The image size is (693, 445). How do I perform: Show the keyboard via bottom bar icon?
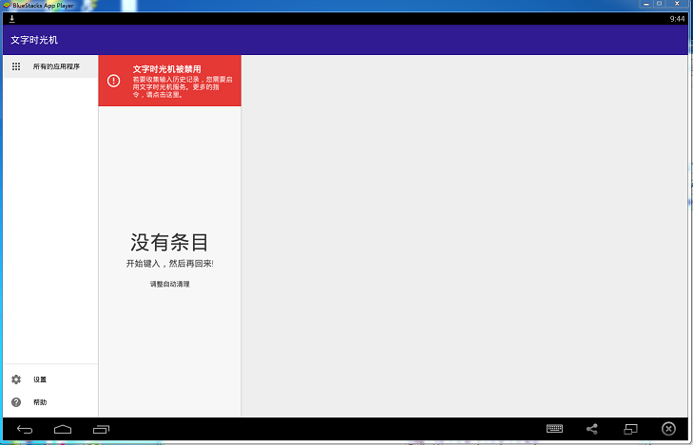pos(555,429)
